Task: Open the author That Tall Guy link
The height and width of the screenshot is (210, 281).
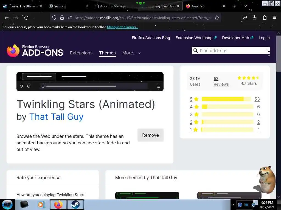Action: pyautogui.click(x=56, y=117)
